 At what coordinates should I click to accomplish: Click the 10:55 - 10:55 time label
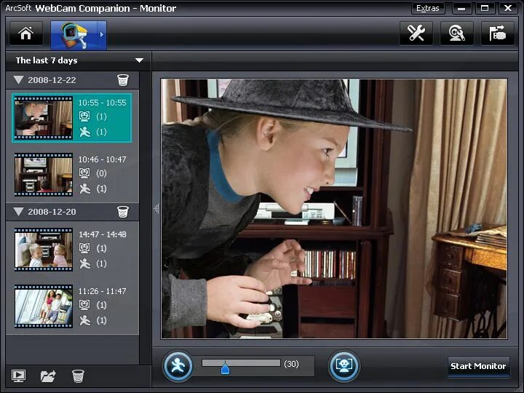pos(103,103)
